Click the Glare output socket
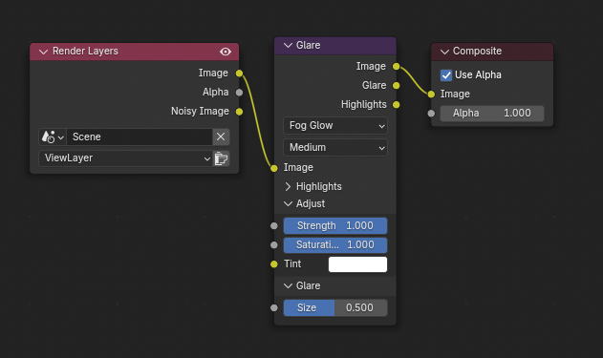 [x=396, y=85]
